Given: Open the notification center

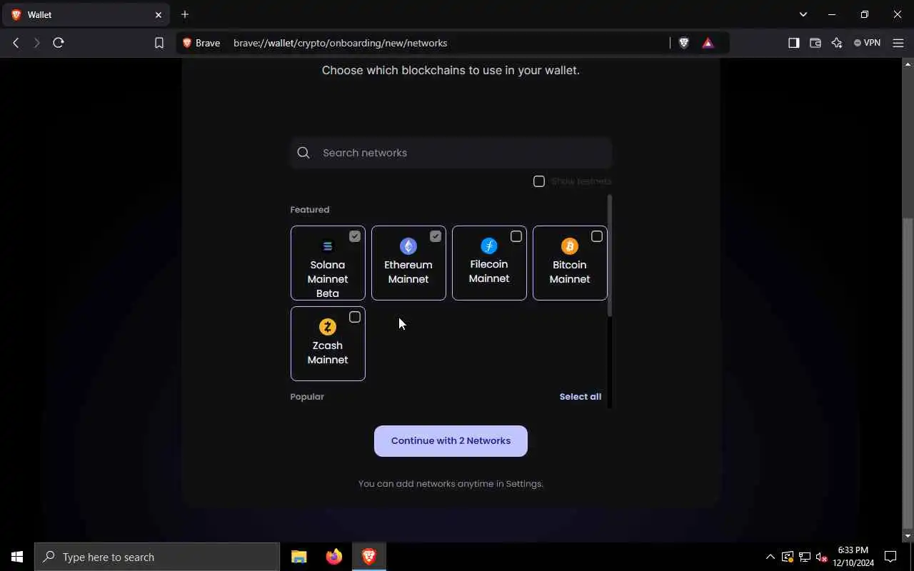Looking at the screenshot, I should pyautogui.click(x=890, y=557).
